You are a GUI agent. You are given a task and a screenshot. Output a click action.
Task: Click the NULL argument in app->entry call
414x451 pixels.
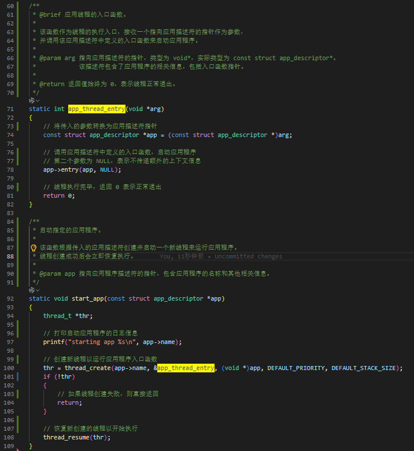107,169
